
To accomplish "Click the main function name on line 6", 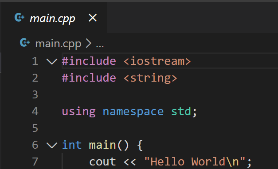I will tap(102, 145).
